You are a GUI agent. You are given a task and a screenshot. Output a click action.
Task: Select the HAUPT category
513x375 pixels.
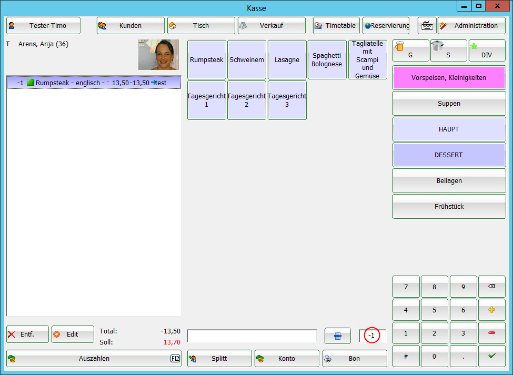pyautogui.click(x=449, y=129)
